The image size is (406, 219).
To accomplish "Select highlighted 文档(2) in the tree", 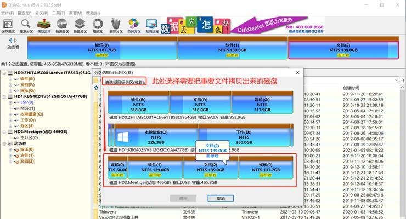I will (27, 162).
